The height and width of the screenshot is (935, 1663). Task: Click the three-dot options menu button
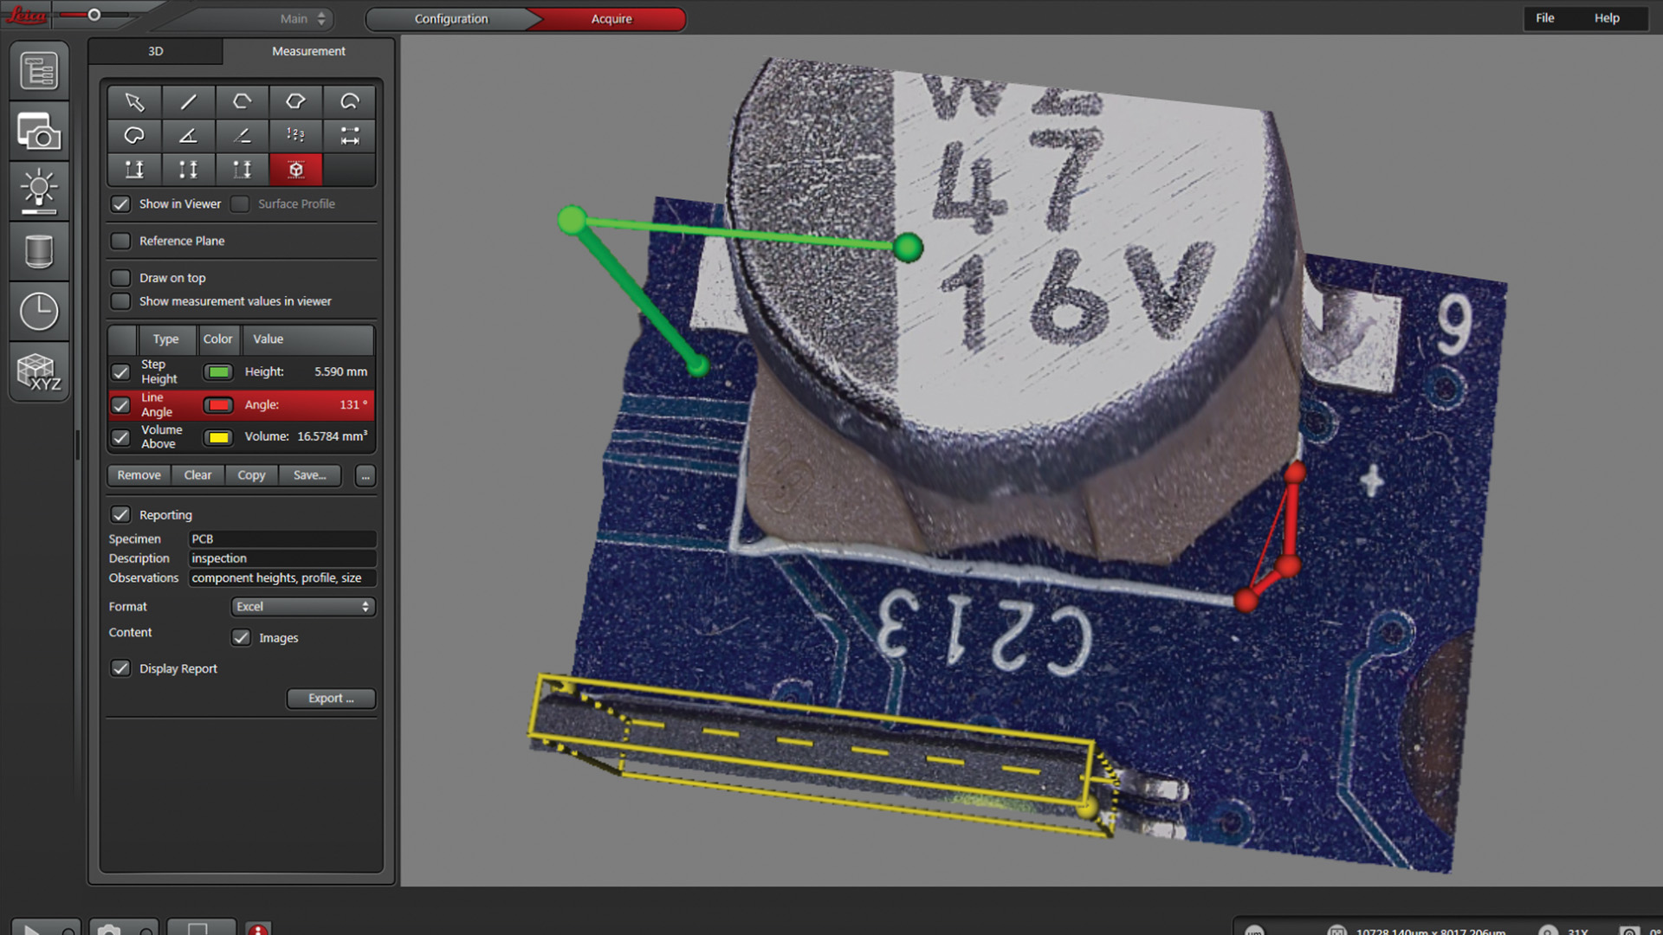pos(365,475)
